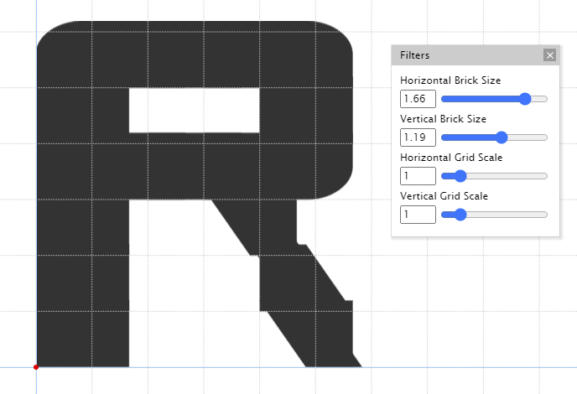
Task: Click the 'Horizontal Brick Size' label
Action: pyautogui.click(x=450, y=80)
